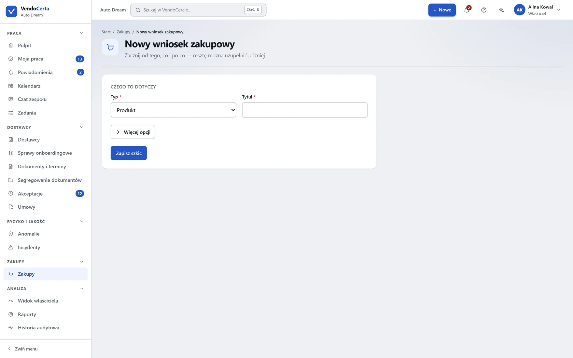573x358 pixels.
Task: Go to Sprawy onboardingowe
Action: tap(46, 153)
